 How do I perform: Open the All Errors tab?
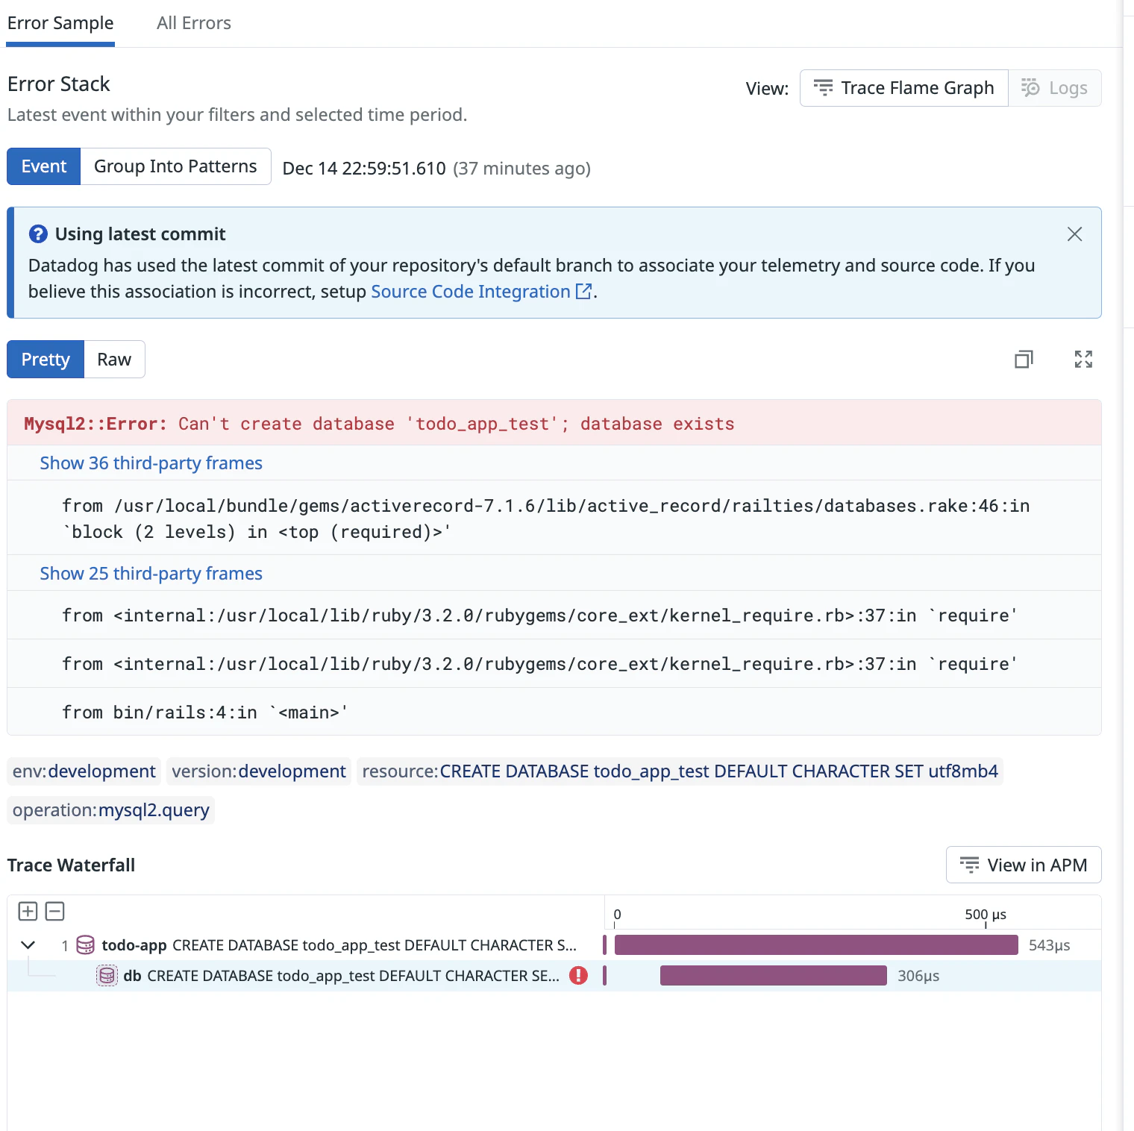(194, 23)
